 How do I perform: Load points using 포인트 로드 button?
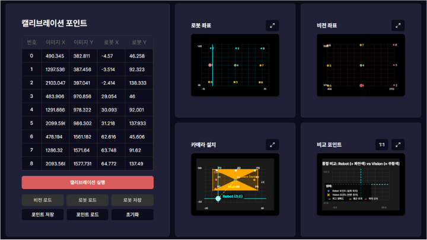tap(87, 215)
